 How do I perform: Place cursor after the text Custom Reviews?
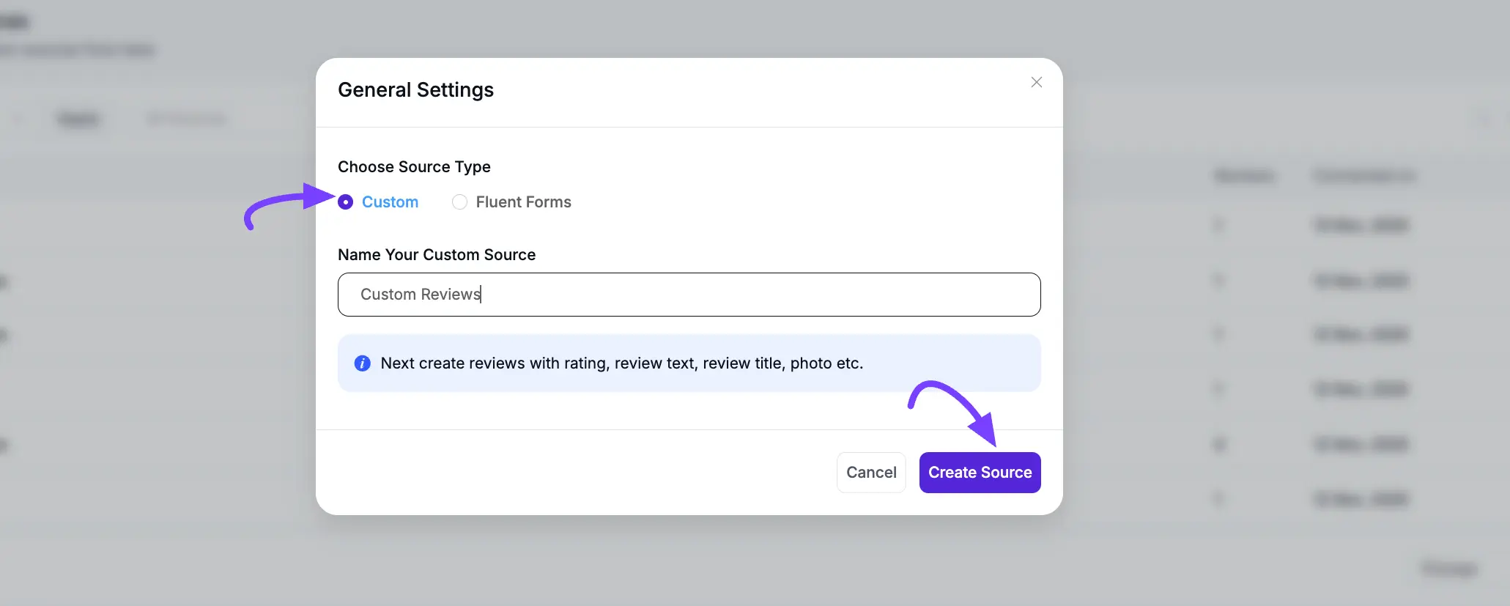[481, 294]
